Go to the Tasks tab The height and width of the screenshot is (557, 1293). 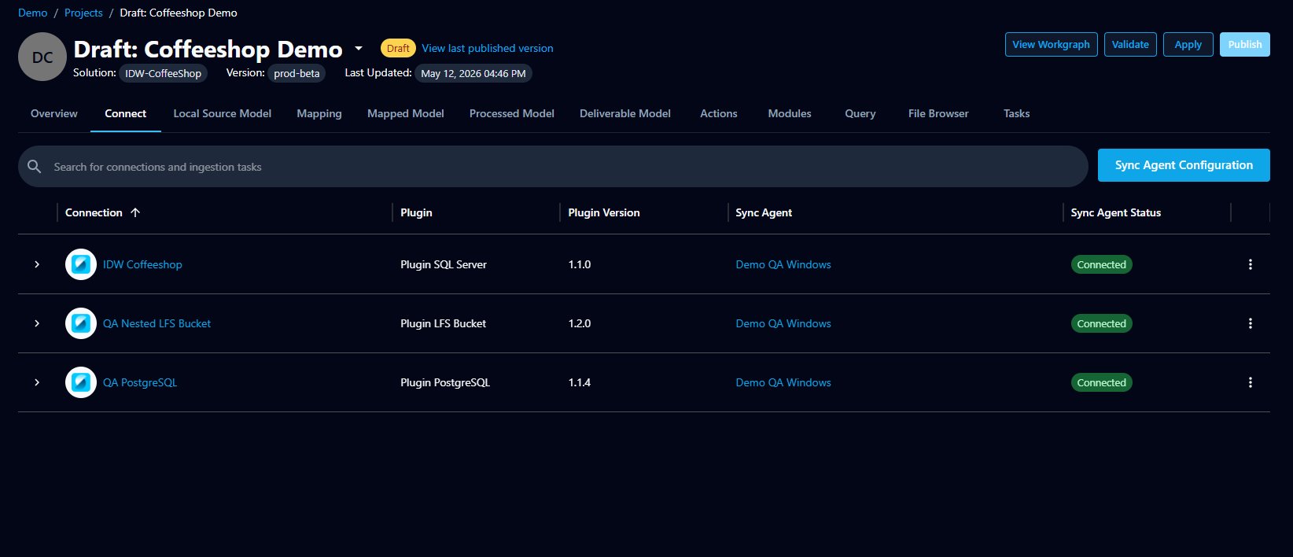click(x=1016, y=113)
